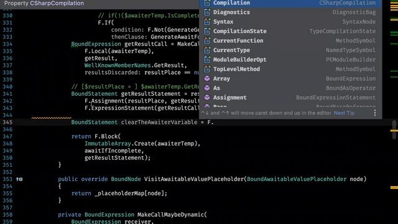
Task: Click line number 345 in the gutter
Action: click(7, 122)
